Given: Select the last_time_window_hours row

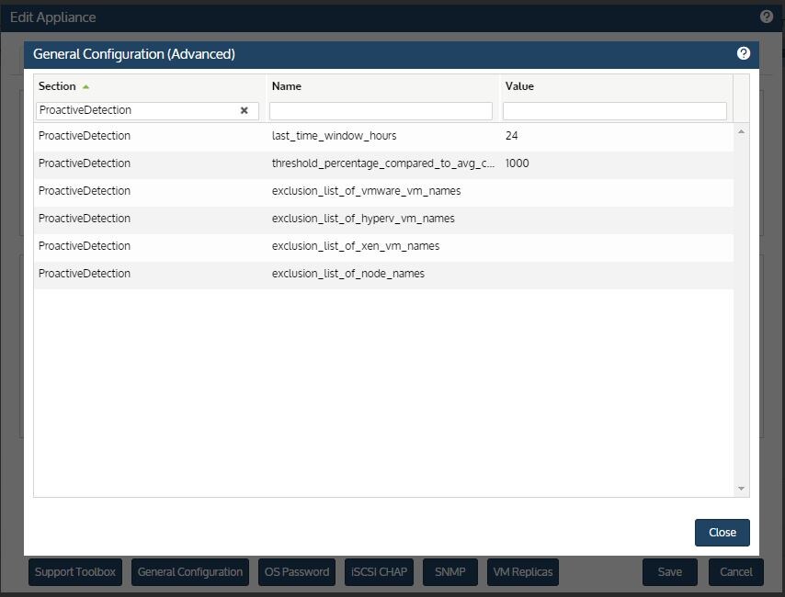Looking at the screenshot, I should tap(334, 136).
